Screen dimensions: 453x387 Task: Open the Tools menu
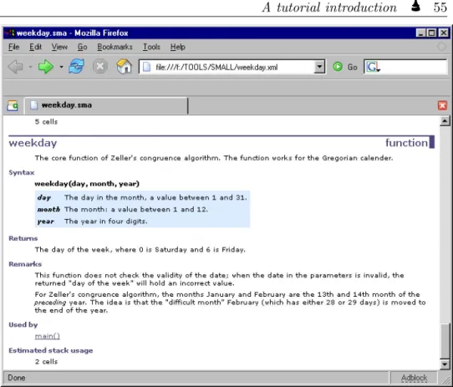pyautogui.click(x=151, y=47)
